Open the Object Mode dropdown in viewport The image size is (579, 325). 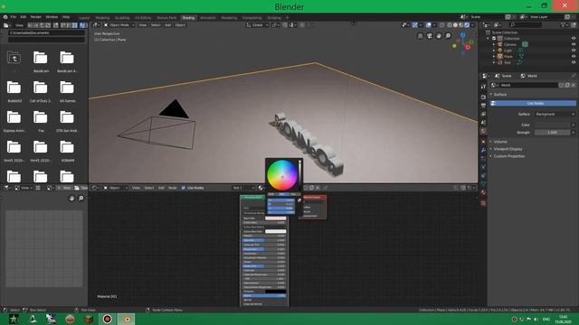point(119,25)
